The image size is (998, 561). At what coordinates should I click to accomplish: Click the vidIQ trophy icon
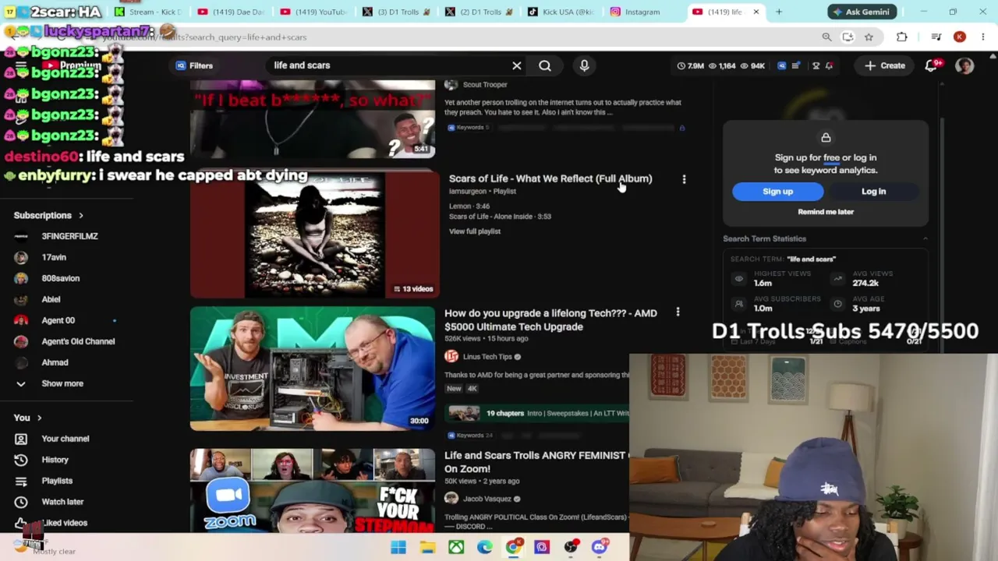coord(816,65)
